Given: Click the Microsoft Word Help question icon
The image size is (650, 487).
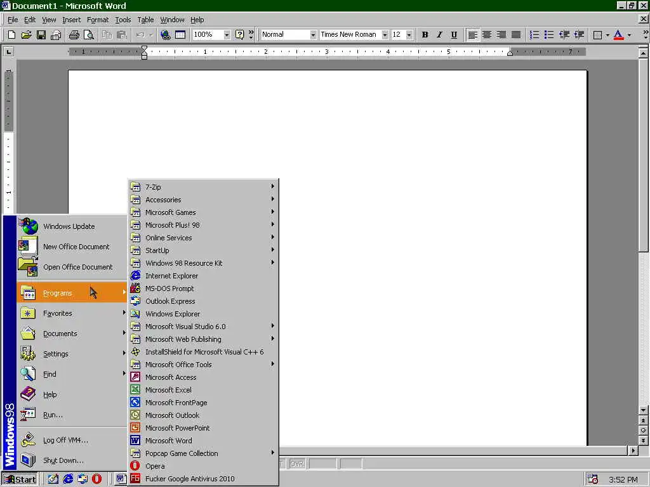Looking at the screenshot, I should tap(239, 35).
